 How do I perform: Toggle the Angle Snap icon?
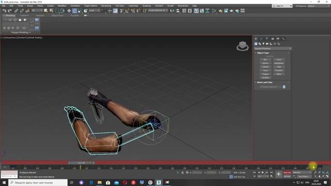pos(127,11)
